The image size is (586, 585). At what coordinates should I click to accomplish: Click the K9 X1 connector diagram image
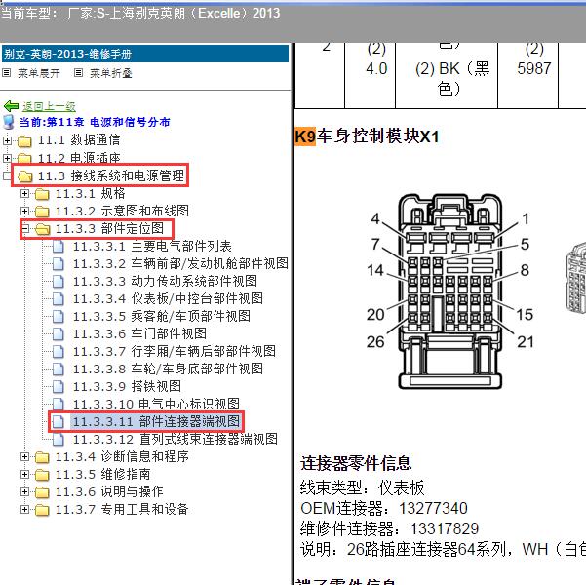[x=450, y=292]
